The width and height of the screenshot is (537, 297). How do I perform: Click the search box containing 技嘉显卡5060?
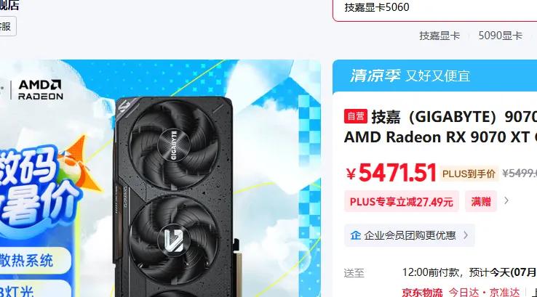435,9
